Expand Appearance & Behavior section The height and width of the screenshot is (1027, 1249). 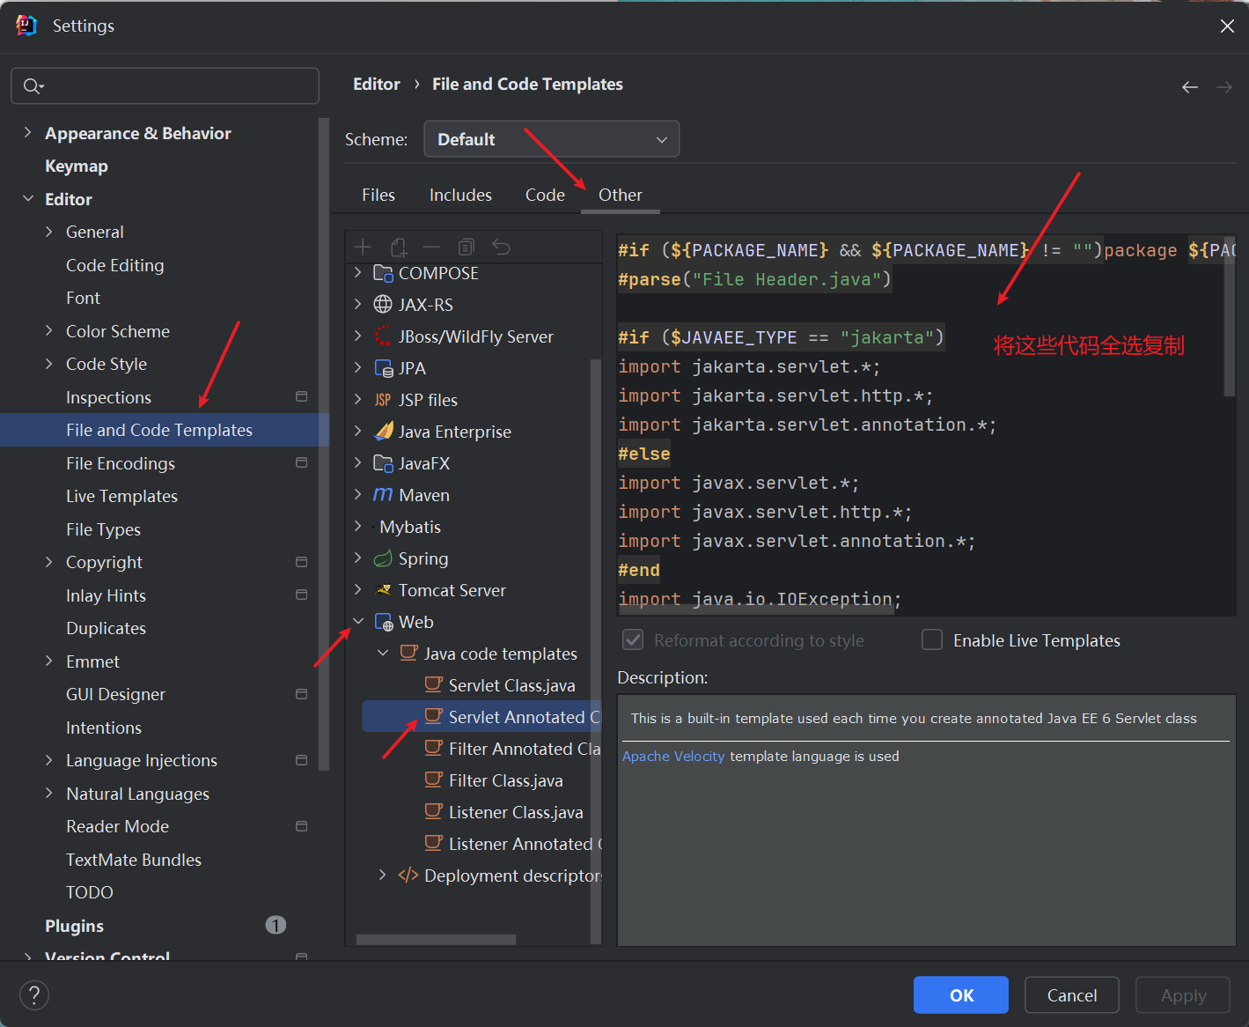(x=28, y=133)
